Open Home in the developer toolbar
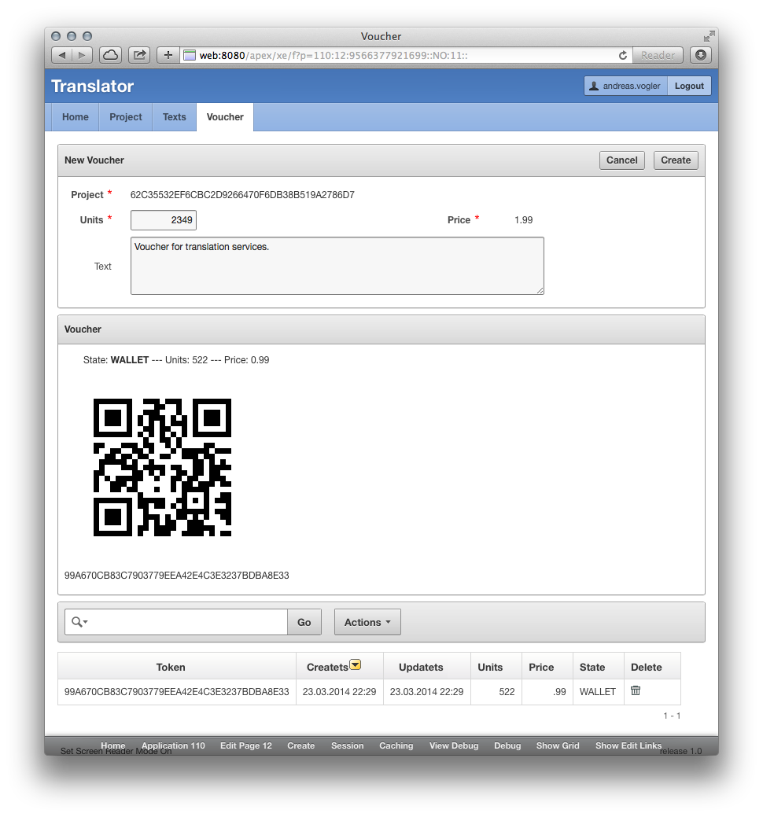Image resolution: width=763 pixels, height=817 pixels. coord(113,745)
